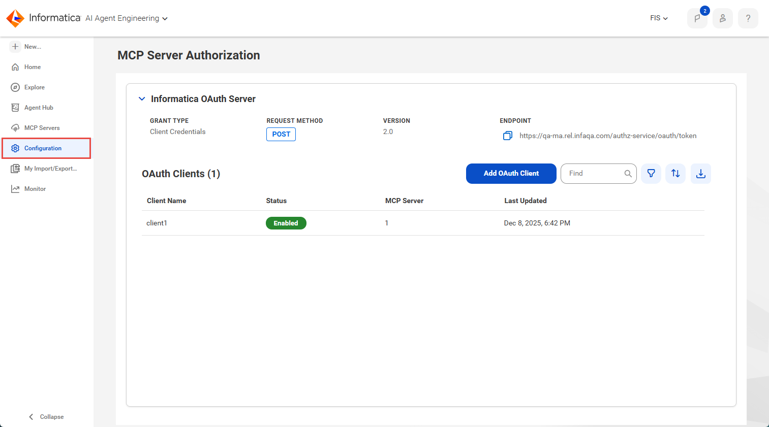Click the MCP Server Authorization page title
This screenshot has width=769, height=427.
click(189, 55)
